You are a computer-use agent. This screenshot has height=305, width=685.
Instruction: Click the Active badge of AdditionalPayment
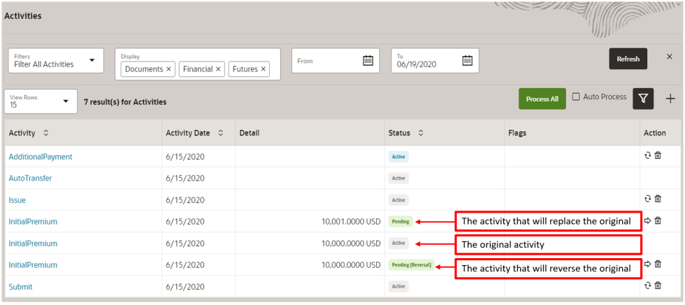(x=398, y=157)
